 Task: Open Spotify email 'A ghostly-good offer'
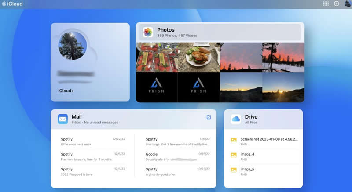tap(178, 172)
